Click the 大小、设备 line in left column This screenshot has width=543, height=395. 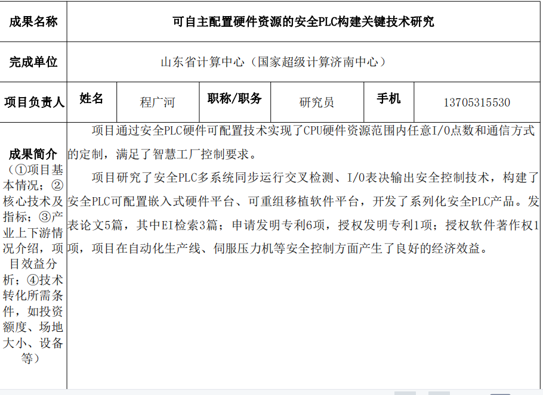coord(33,343)
